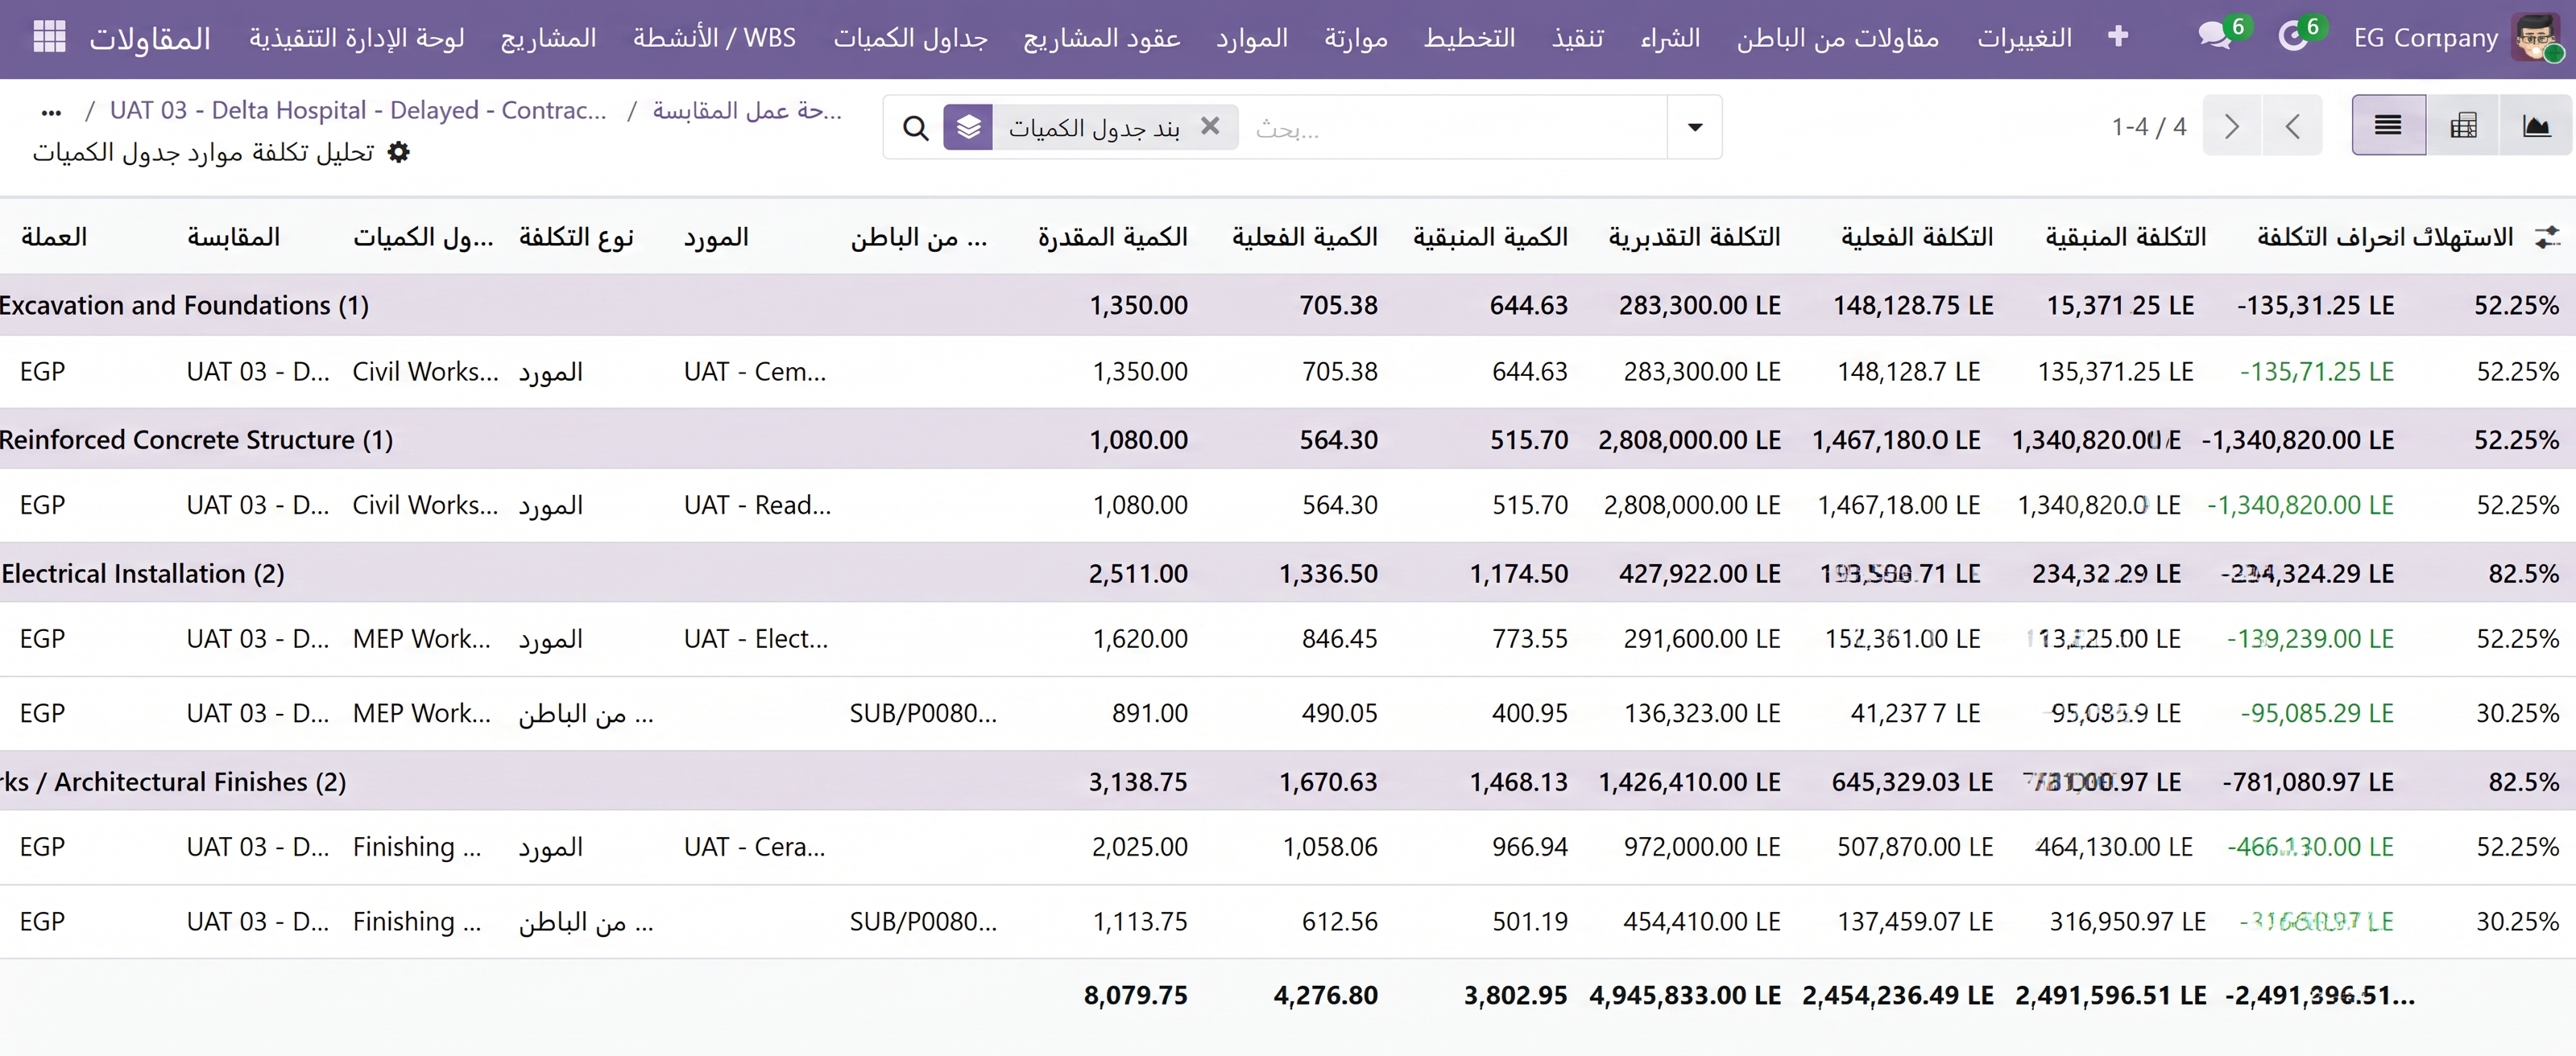Screen dimensions: 2576x1056
Task: Open the المشاريع menu
Action: [548, 38]
